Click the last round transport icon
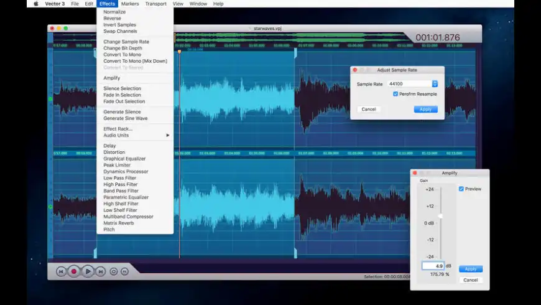Image resolution: width=541 pixels, height=305 pixels. 125,271
